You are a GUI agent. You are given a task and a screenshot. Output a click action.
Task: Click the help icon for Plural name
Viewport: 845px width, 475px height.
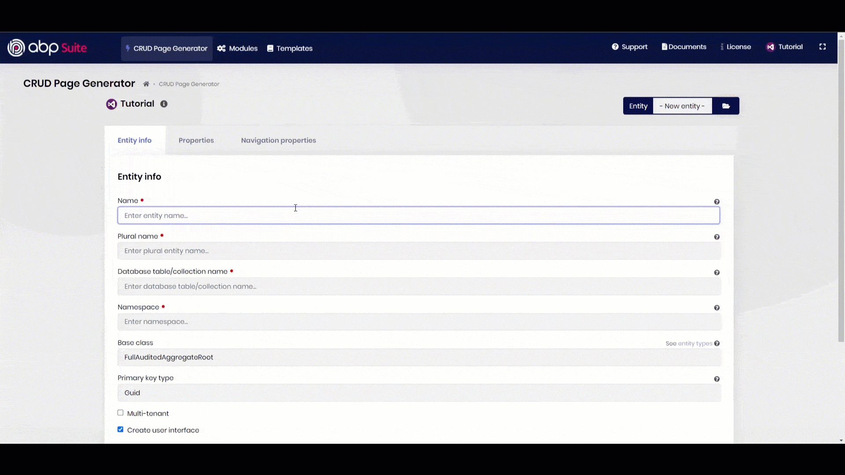tap(716, 237)
